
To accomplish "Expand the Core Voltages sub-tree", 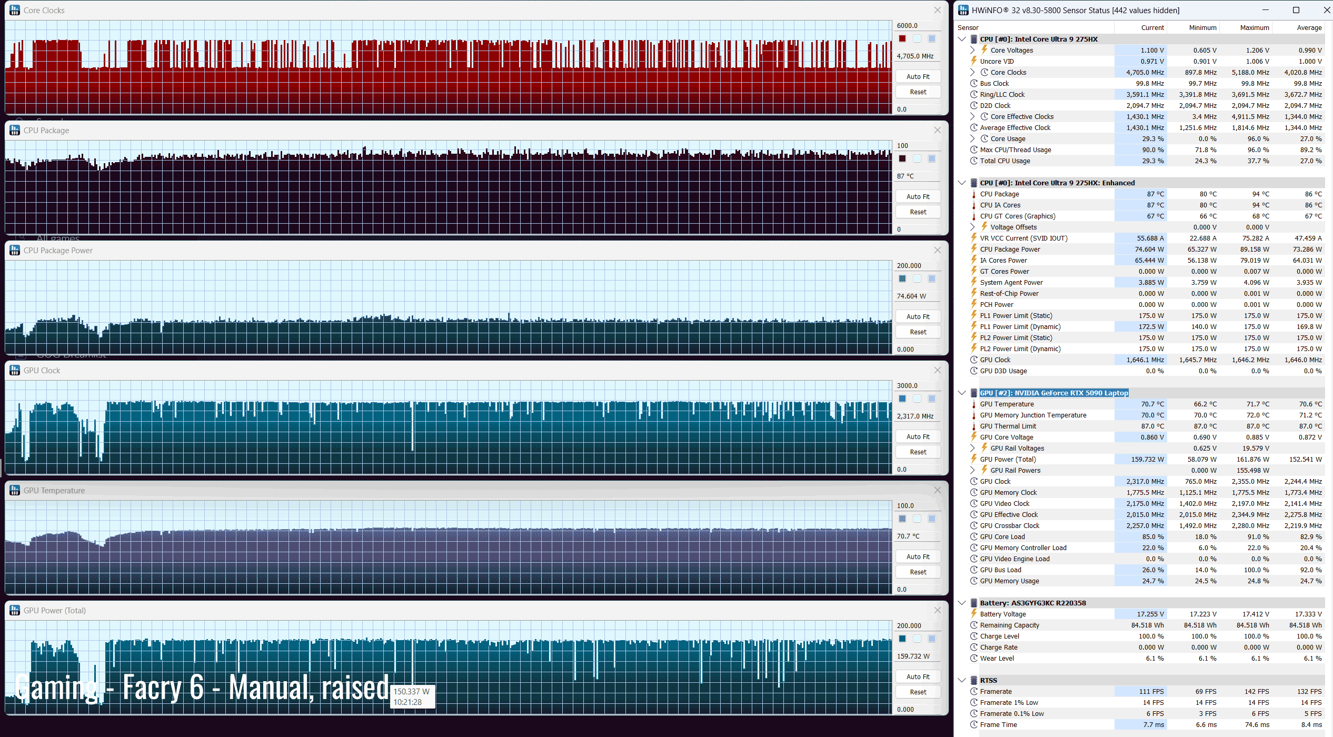I will (972, 50).
